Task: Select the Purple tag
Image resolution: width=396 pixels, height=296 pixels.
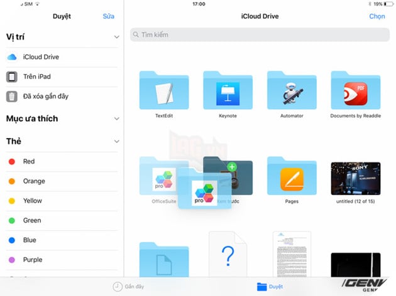Action: [x=31, y=260]
